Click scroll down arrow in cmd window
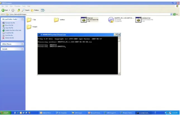This screenshot has height=117, width=180. (119, 73)
